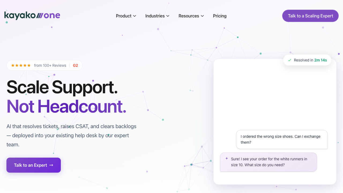
Task: Click the arrow on Talk to an Expert
Action: (x=51, y=165)
